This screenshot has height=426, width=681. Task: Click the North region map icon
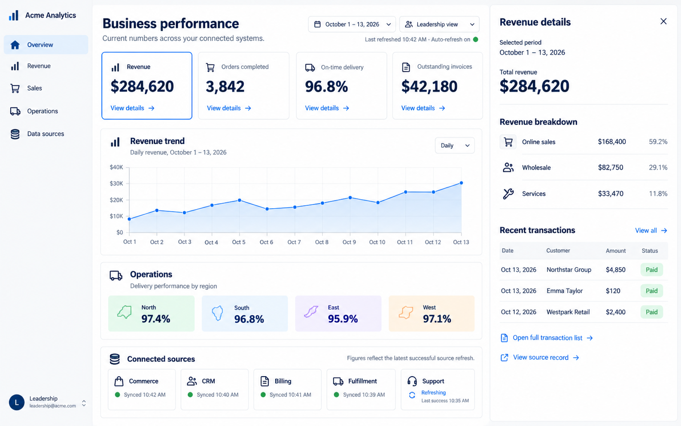point(125,312)
